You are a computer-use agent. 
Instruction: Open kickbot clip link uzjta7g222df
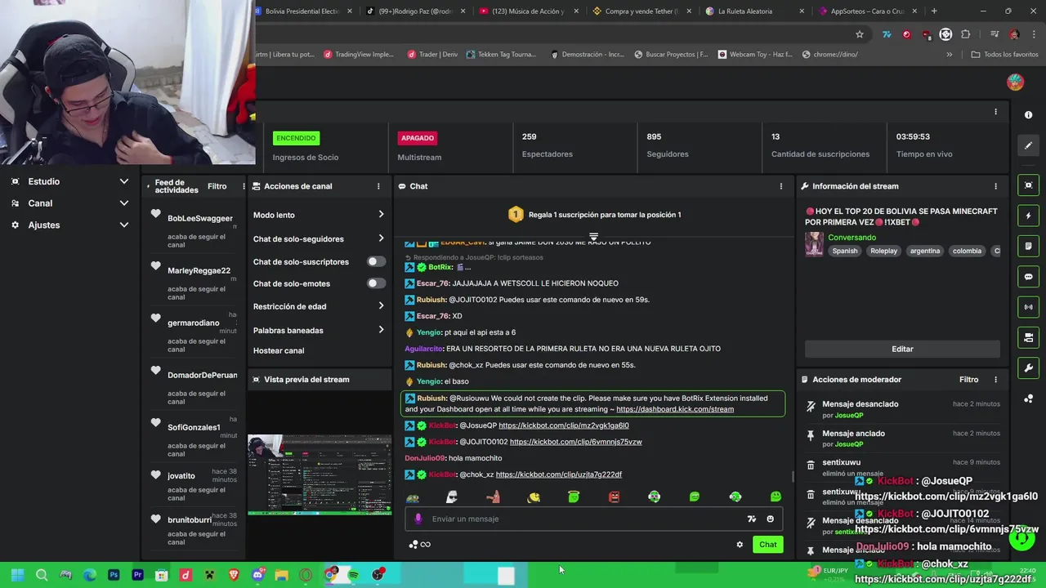(x=558, y=474)
